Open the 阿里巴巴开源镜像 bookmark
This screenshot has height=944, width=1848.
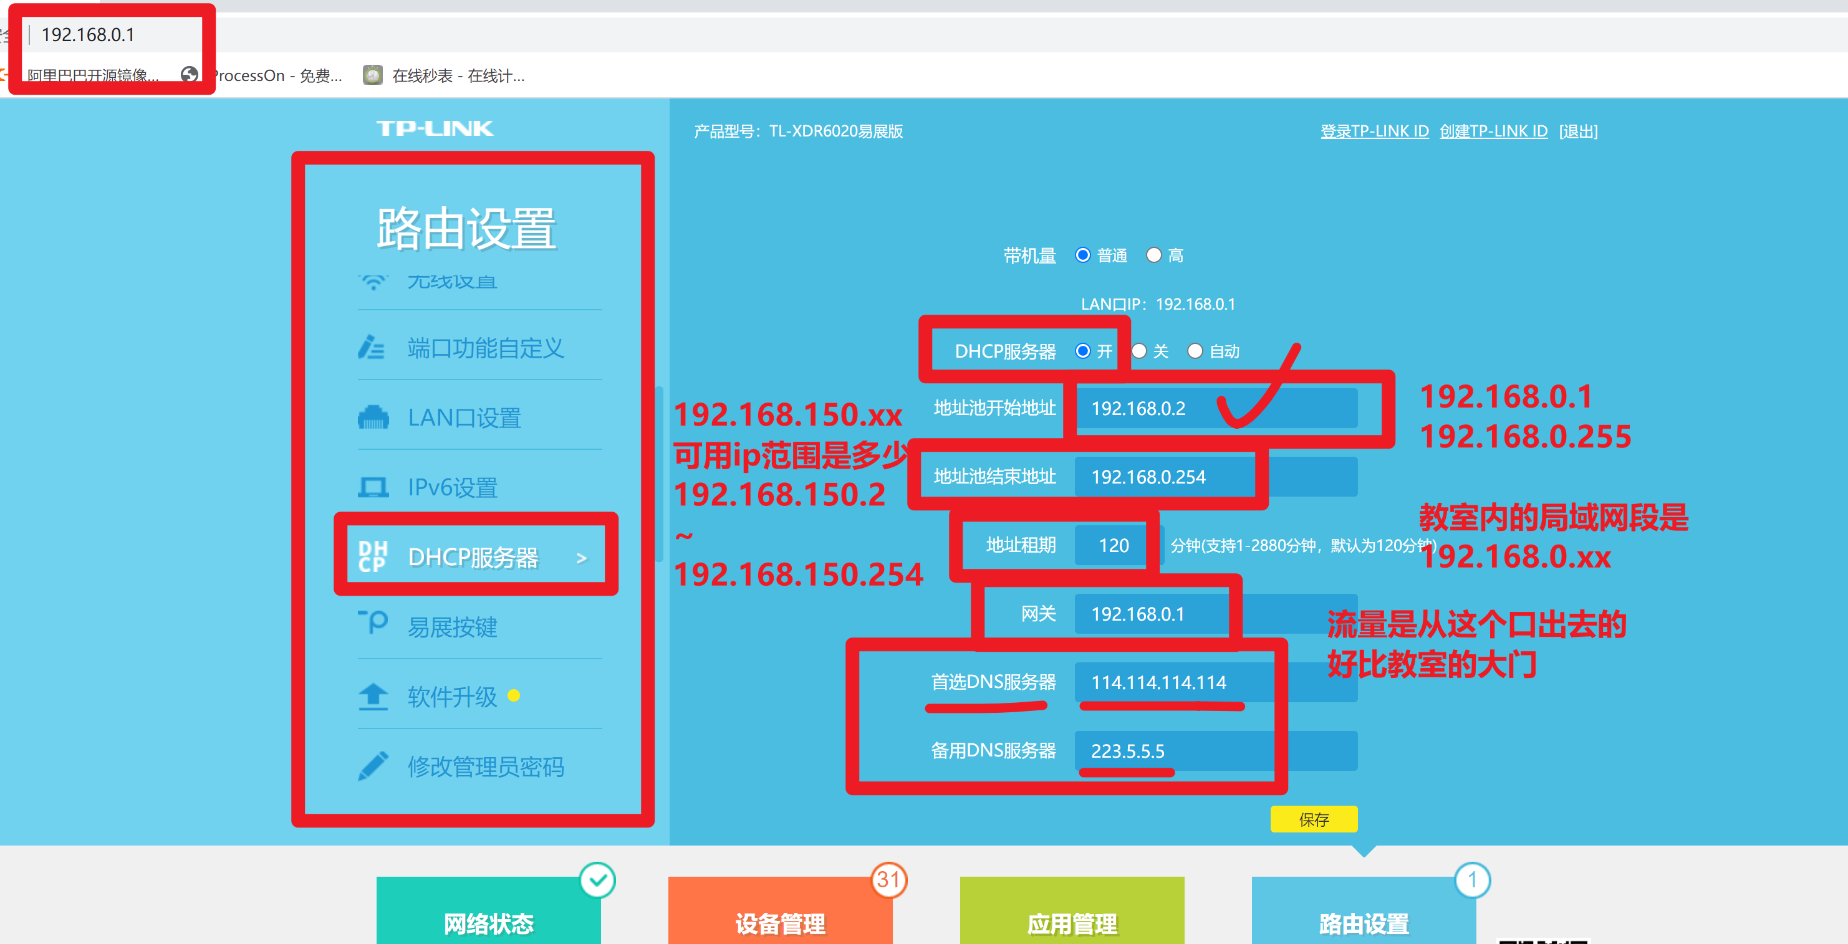click(x=94, y=75)
